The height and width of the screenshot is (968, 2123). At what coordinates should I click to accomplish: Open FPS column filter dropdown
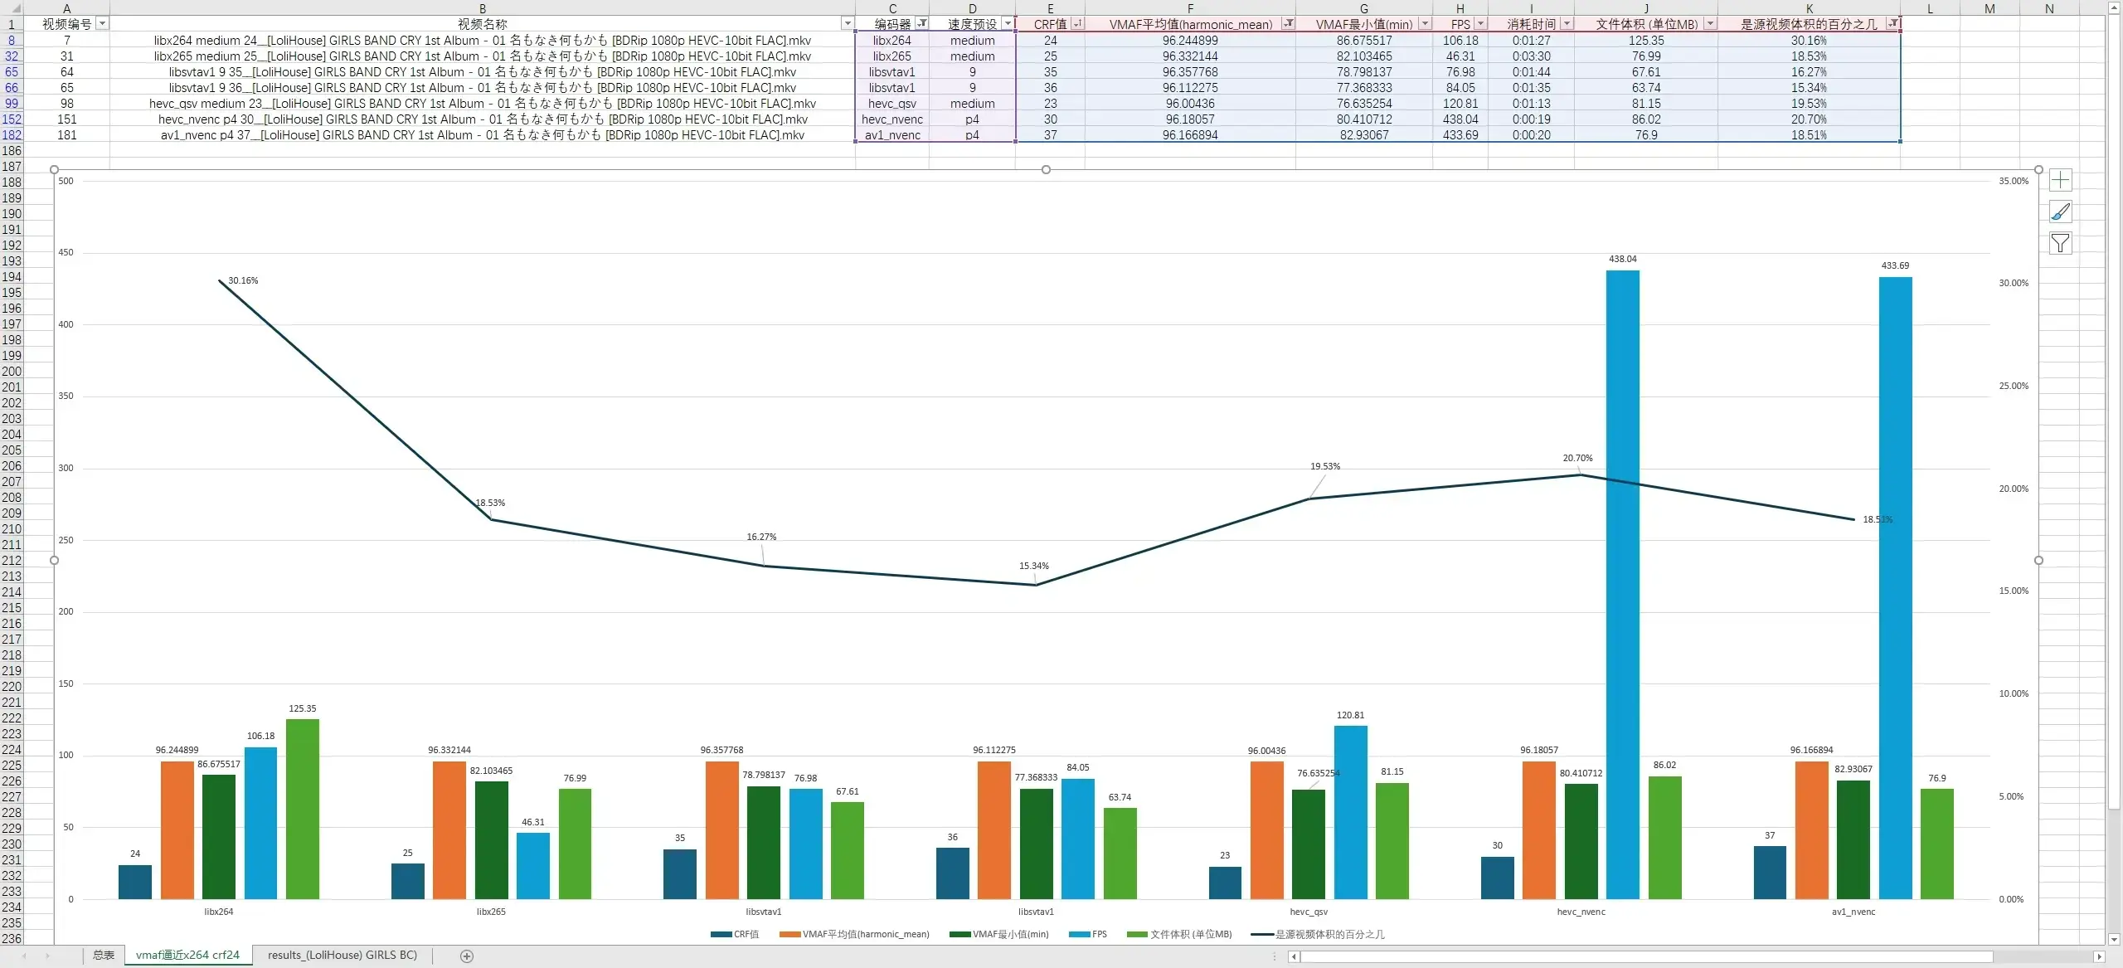pyautogui.click(x=1480, y=23)
